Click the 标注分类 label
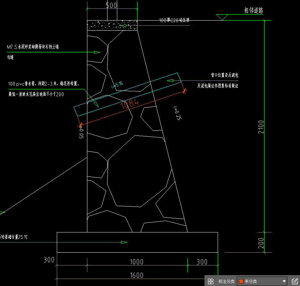Image resolution: width=300 pixels, height=286 pixels. coord(226,281)
